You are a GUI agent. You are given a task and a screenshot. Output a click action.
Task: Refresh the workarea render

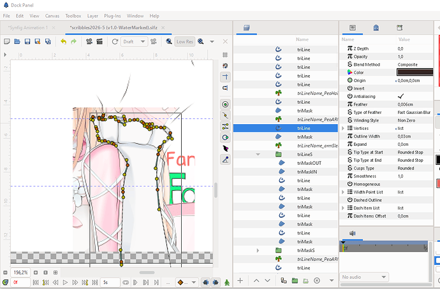115,41
